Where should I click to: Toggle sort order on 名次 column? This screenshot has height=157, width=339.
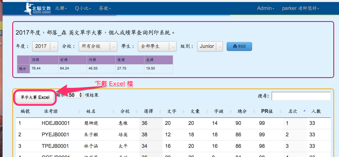pyautogui.click(x=293, y=111)
